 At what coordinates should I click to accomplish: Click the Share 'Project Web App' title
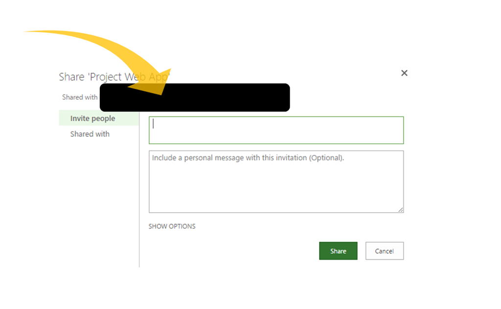coord(114,77)
